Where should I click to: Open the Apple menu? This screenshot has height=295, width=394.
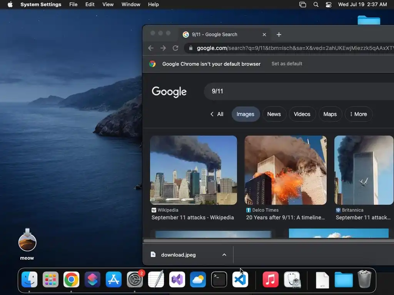tap(10, 5)
